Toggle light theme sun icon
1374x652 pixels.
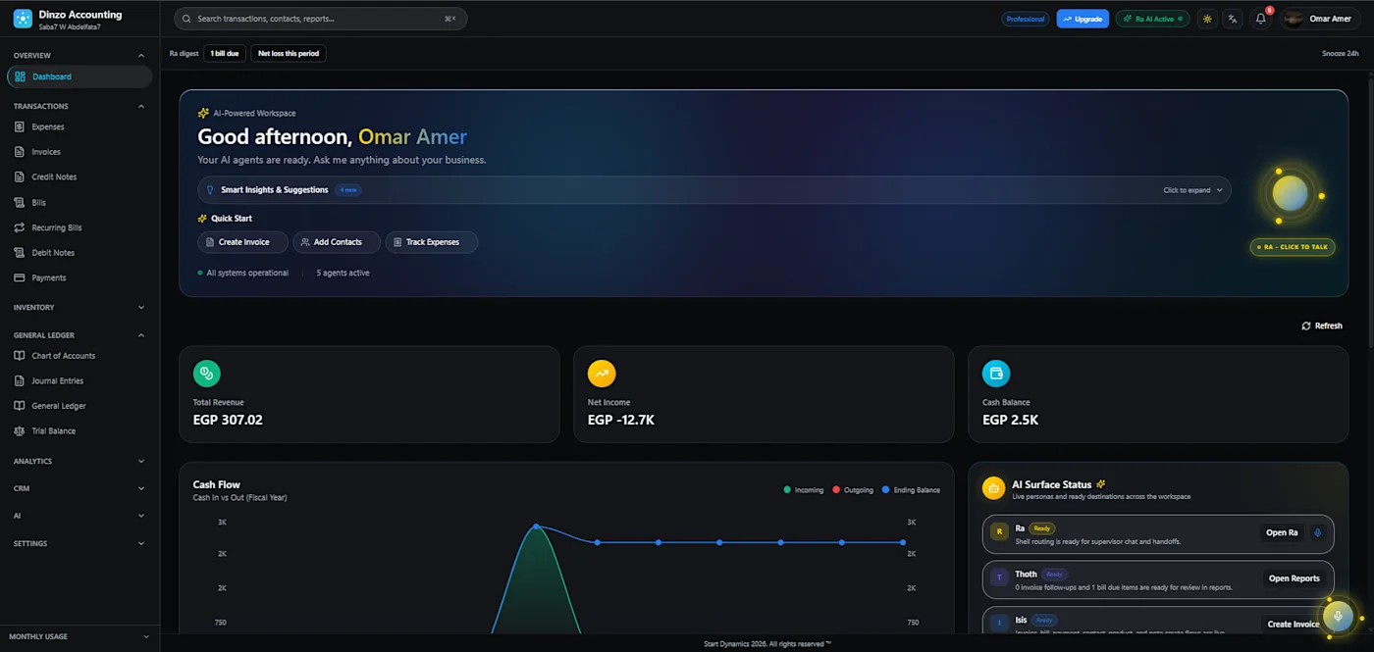click(1207, 19)
